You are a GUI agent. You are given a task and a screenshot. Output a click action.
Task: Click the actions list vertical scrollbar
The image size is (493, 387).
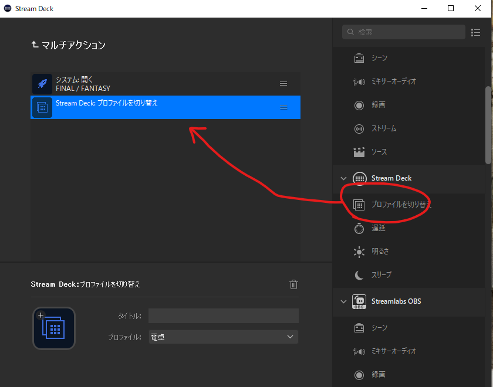488,125
